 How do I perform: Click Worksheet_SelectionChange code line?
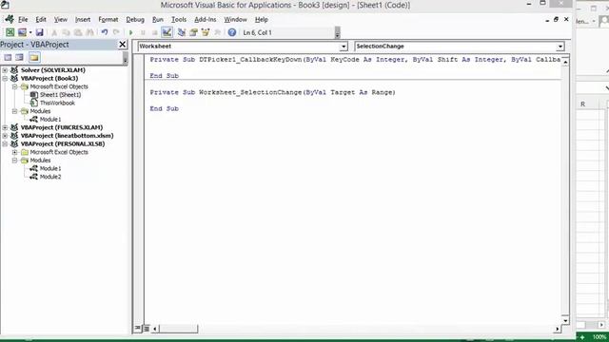(x=272, y=92)
